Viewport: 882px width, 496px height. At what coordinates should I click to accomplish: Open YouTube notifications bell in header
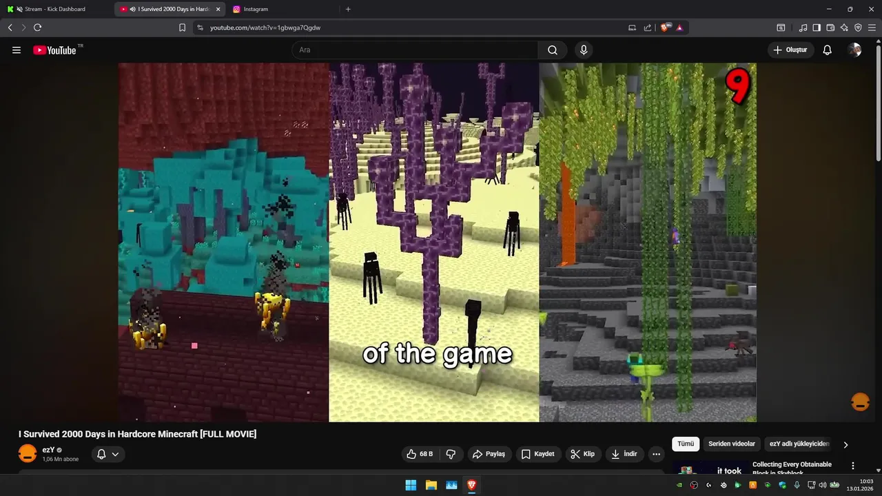click(x=828, y=50)
